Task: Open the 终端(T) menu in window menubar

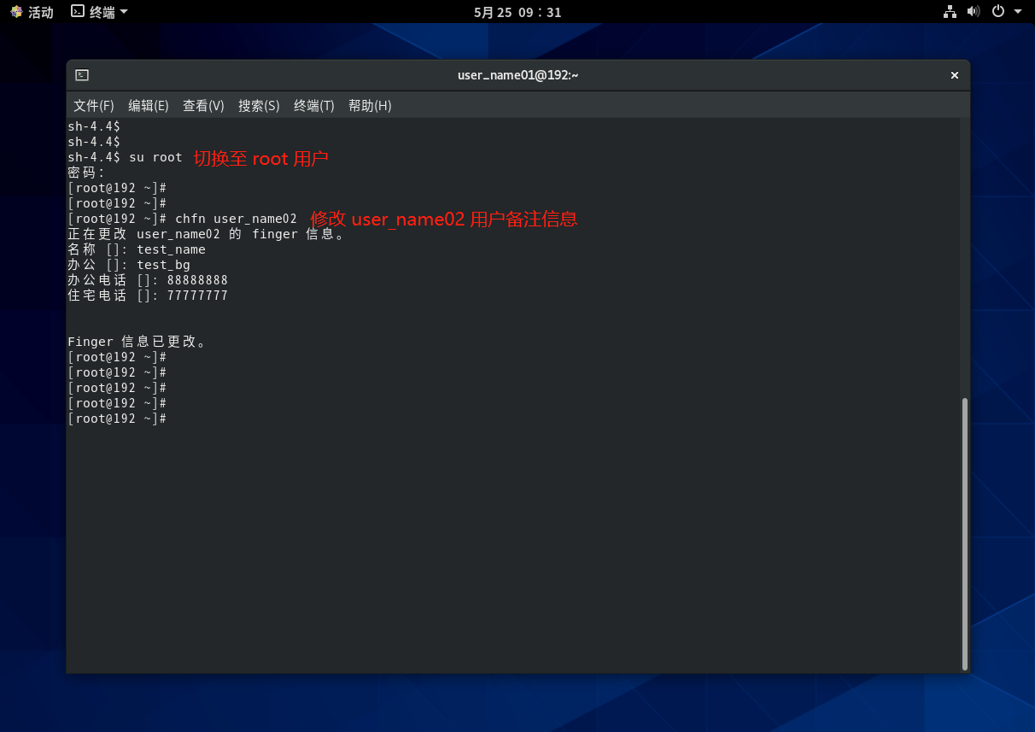Action: click(314, 106)
